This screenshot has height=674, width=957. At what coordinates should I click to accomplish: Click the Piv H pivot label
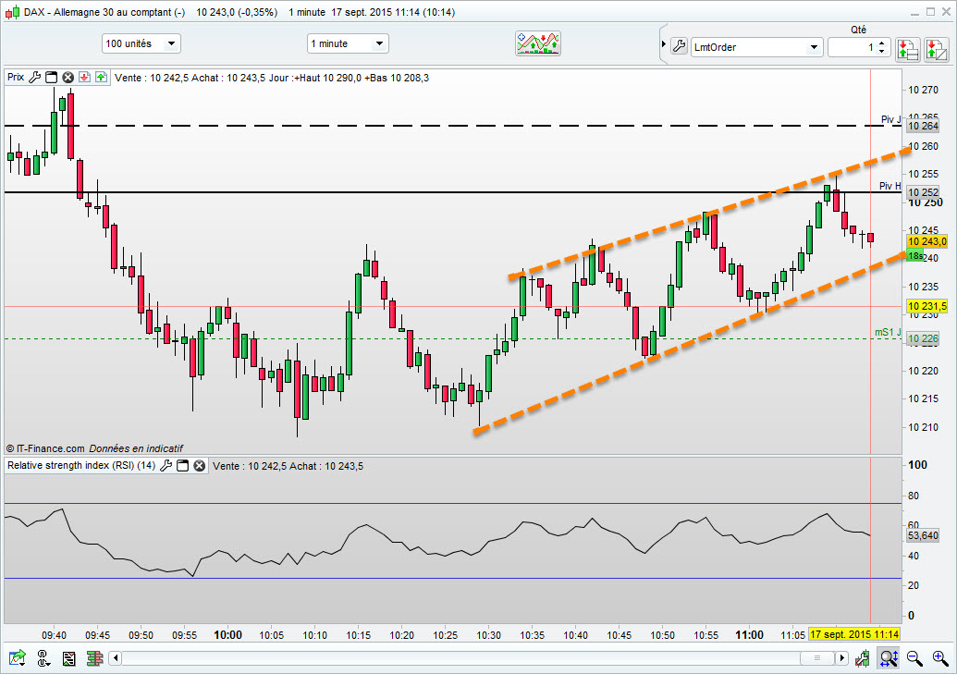pyautogui.click(x=890, y=186)
